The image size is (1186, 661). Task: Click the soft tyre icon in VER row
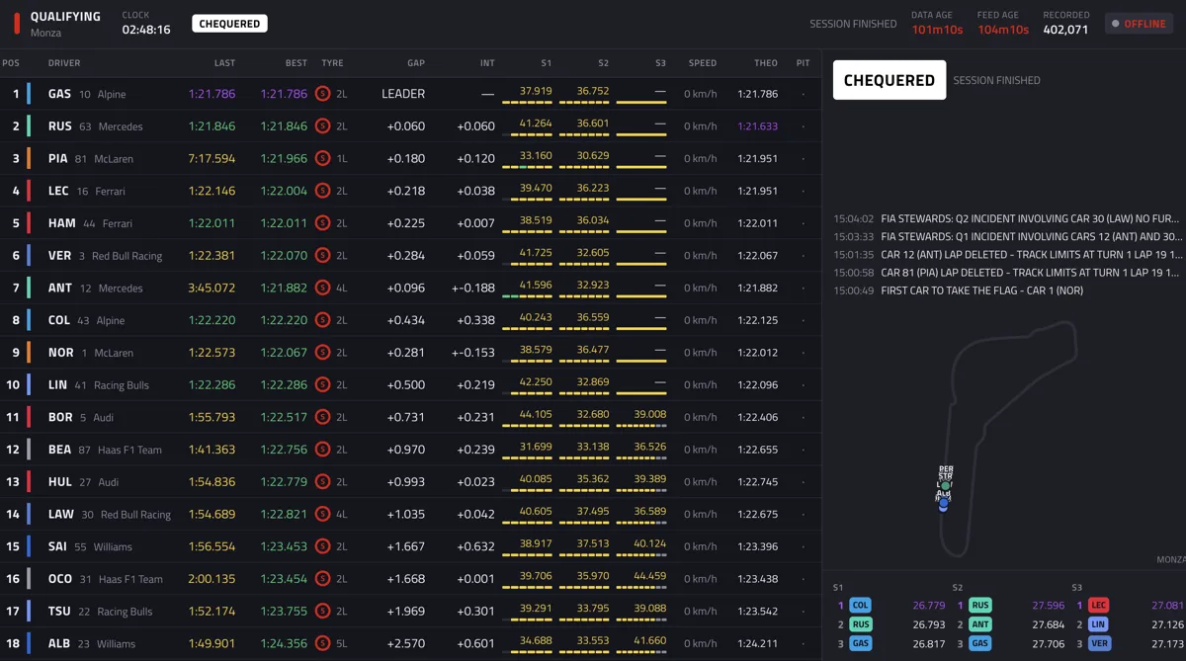pyautogui.click(x=322, y=255)
